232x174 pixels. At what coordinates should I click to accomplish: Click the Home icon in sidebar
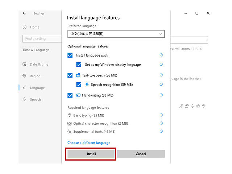(25, 27)
